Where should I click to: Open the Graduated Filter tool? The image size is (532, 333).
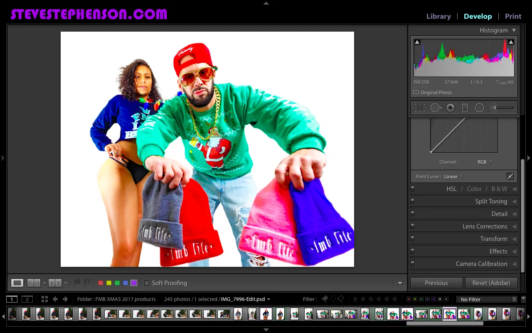465,108
